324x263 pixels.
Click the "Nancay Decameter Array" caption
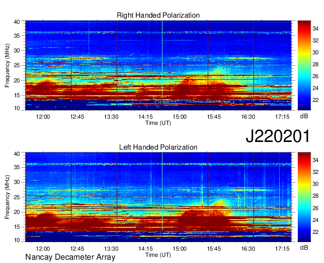pyautogui.click(x=70, y=257)
